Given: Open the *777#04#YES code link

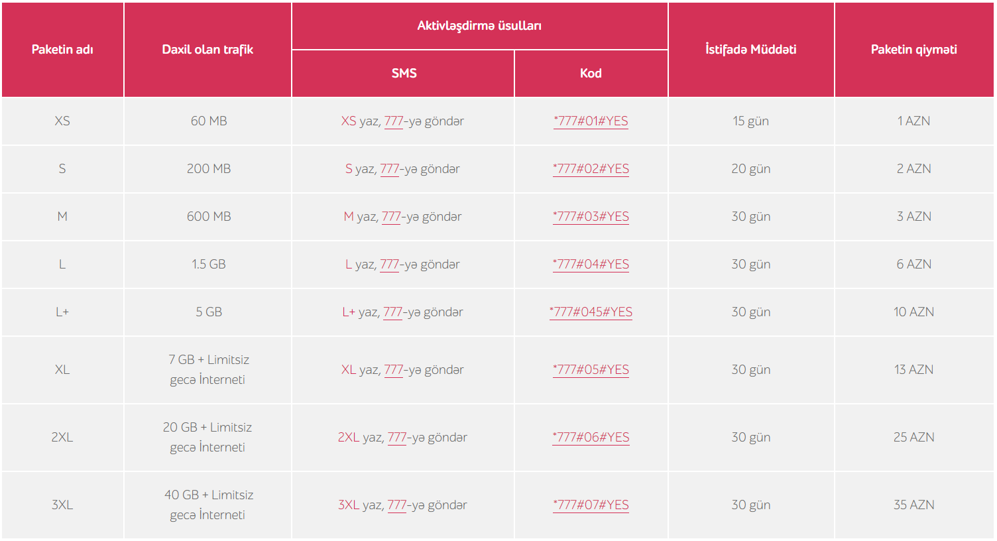Looking at the screenshot, I should (x=591, y=265).
